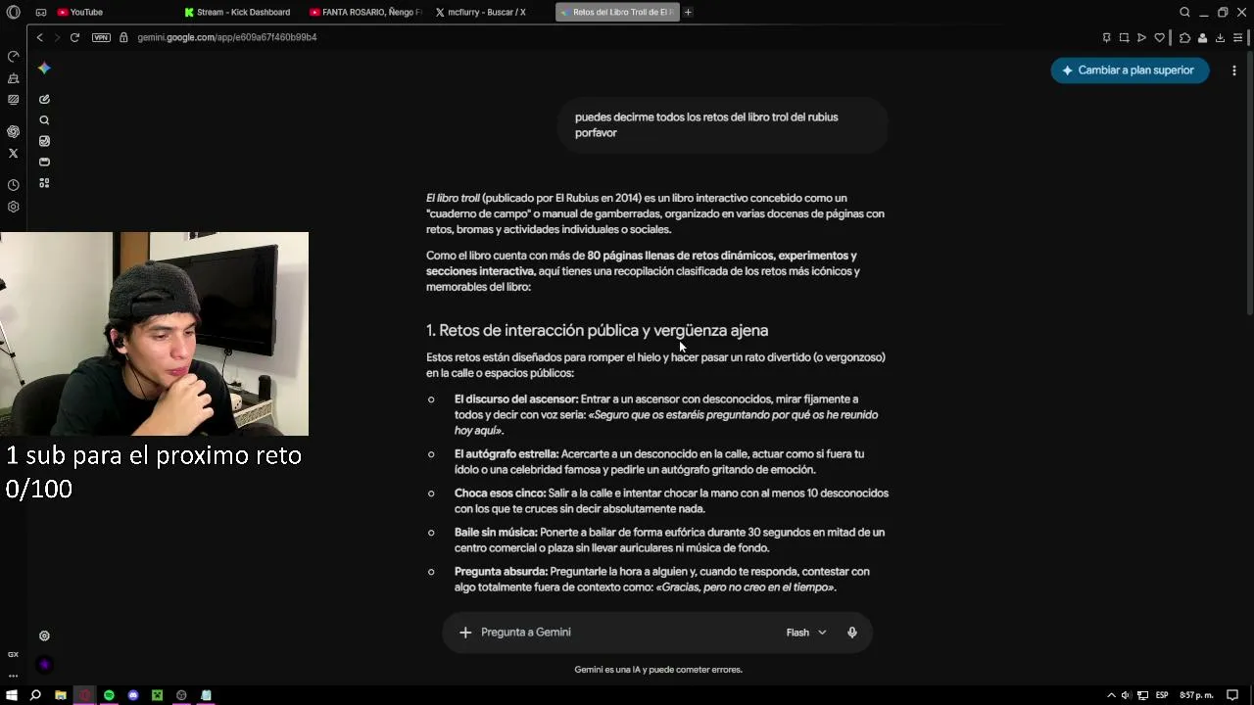Open a new browser tab
1254x705 pixels.
pyautogui.click(x=688, y=12)
